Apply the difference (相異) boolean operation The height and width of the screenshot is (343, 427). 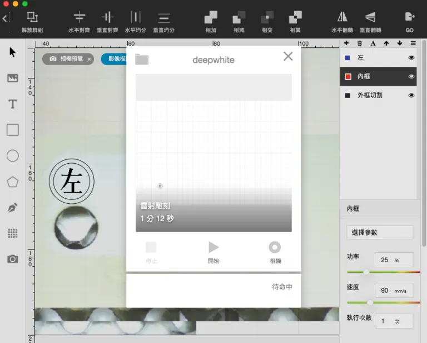295,17
